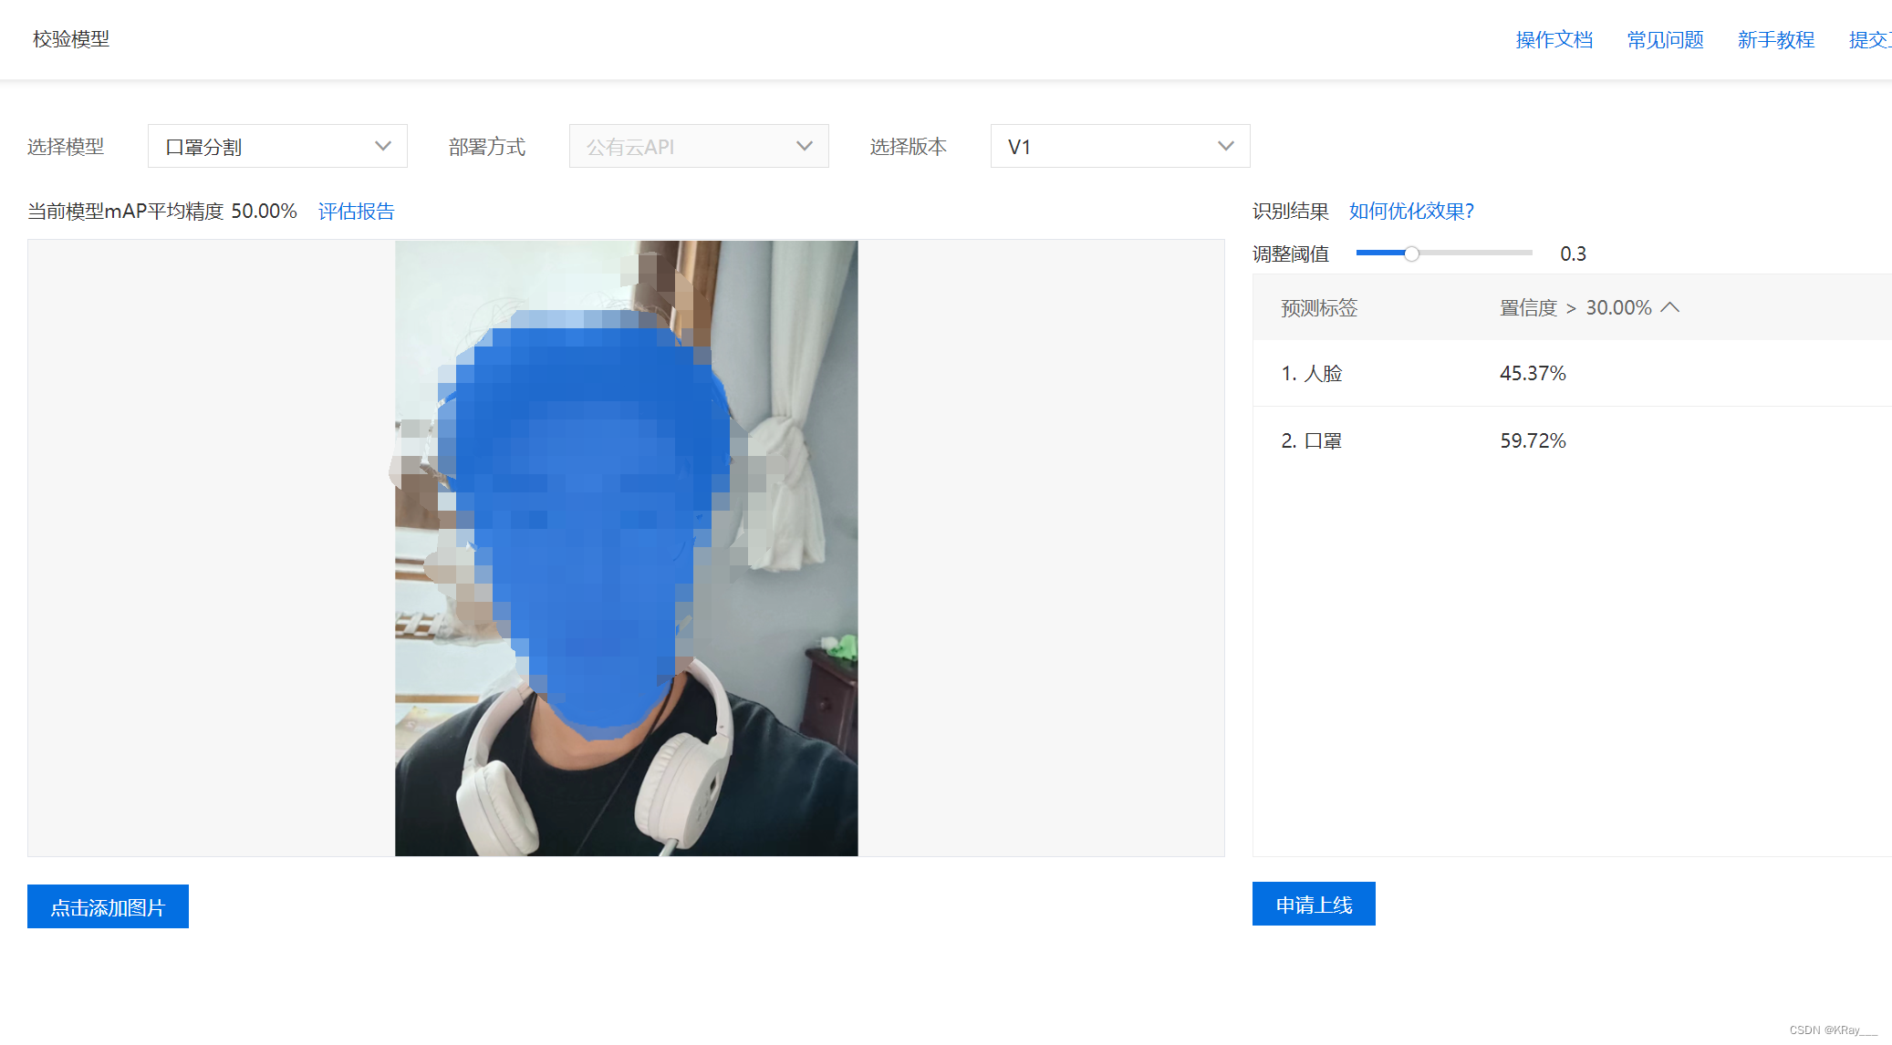Select the 1. 人脸 result row

pyautogui.click(x=1572, y=373)
